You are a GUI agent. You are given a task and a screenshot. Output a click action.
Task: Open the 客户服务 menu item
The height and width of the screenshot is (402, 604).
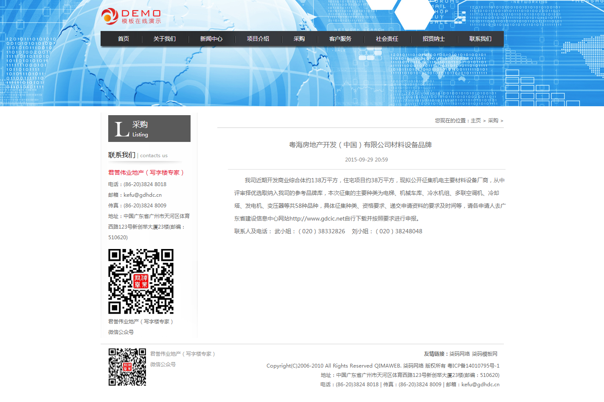[340, 39]
